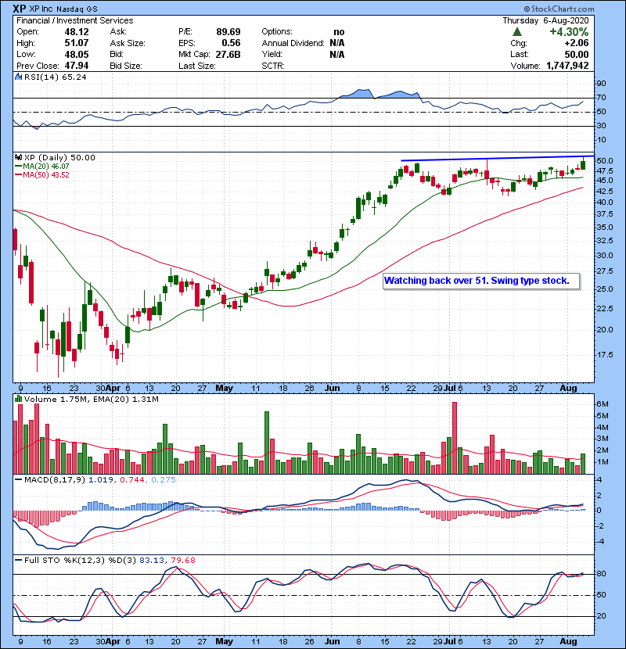This screenshot has height=649, width=626.
Task: Click the Mkt Cap 27.6B value
Action: click(228, 54)
